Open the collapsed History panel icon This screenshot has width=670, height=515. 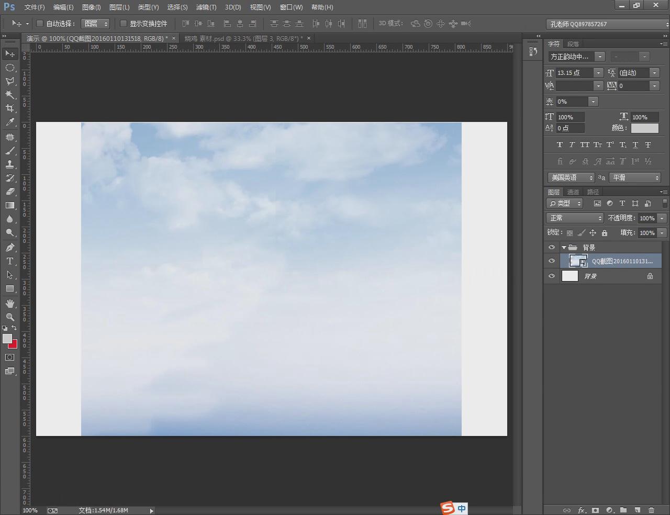pos(533,51)
